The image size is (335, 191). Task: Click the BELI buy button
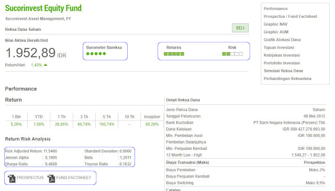click(x=240, y=28)
